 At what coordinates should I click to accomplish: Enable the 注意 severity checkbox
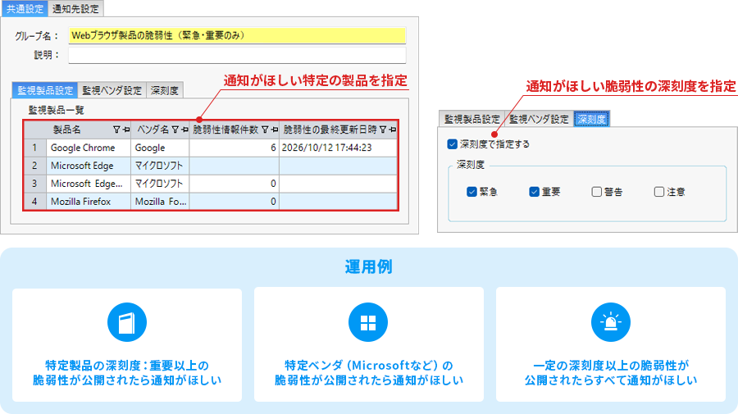659,192
